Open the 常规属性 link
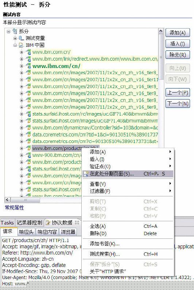This screenshot has height=290, width=194. coord(14,208)
